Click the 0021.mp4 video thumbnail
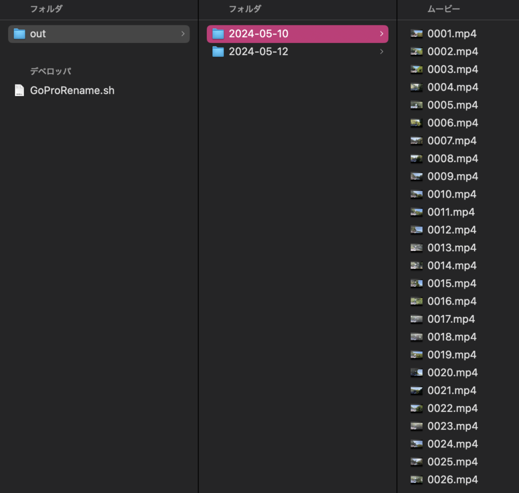The width and height of the screenshot is (519, 493). (417, 391)
